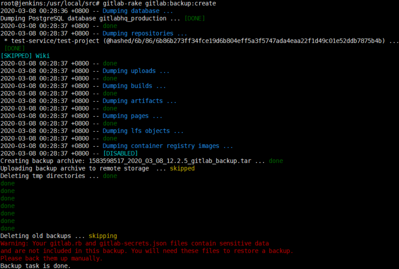Click 'sensitive data' in the warning line
This screenshot has width=399, height=269.
244,243
